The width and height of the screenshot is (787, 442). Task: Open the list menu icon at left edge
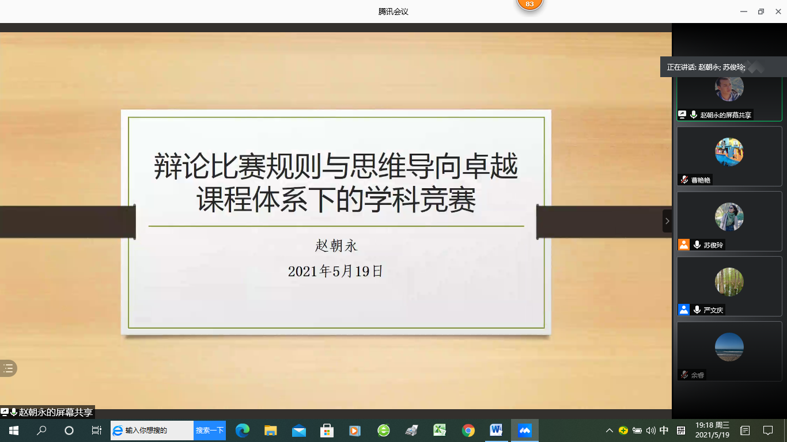point(8,368)
